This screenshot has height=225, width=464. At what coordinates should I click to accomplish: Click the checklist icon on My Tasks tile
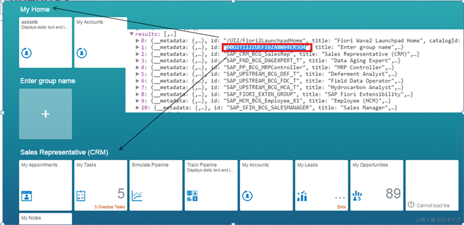pos(81,196)
